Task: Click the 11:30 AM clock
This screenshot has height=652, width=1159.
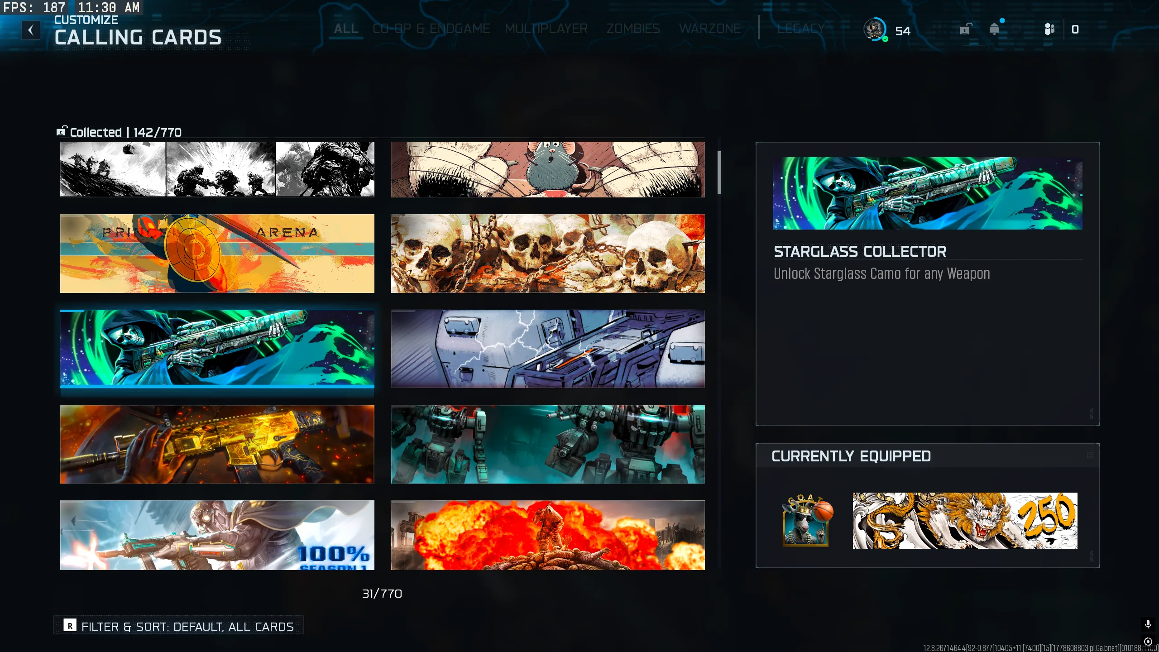Action: pos(109,7)
